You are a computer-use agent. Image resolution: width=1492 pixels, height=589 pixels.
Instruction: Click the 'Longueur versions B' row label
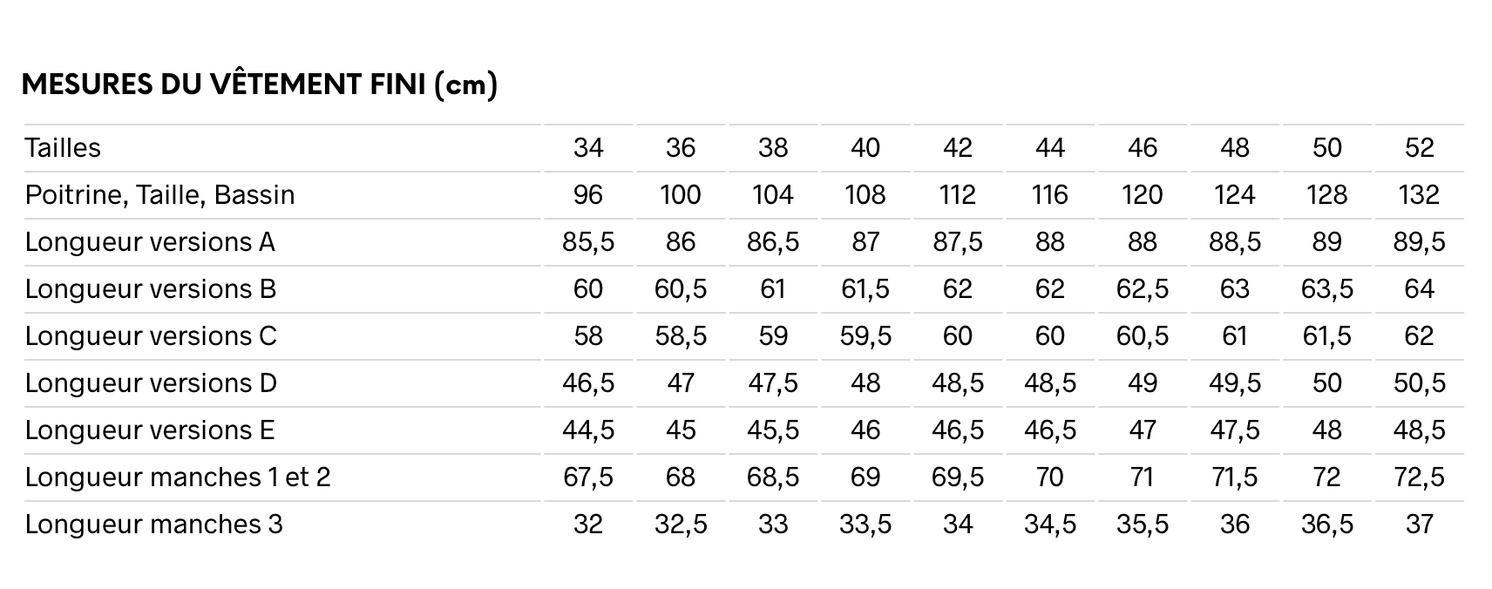coord(150,289)
